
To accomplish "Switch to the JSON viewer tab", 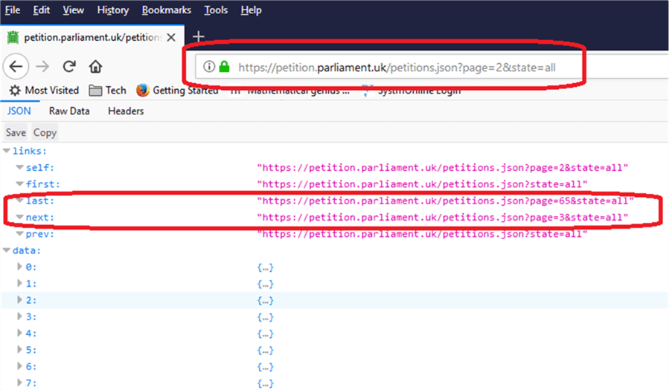I will (19, 111).
